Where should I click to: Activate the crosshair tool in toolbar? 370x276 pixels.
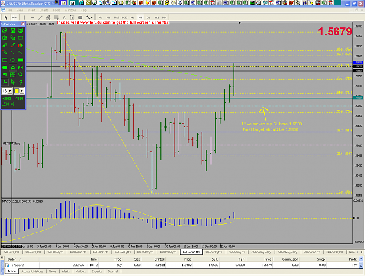point(14,17)
